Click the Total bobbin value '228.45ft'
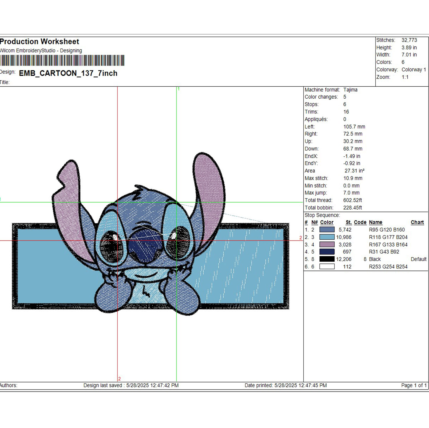 click(352, 208)
